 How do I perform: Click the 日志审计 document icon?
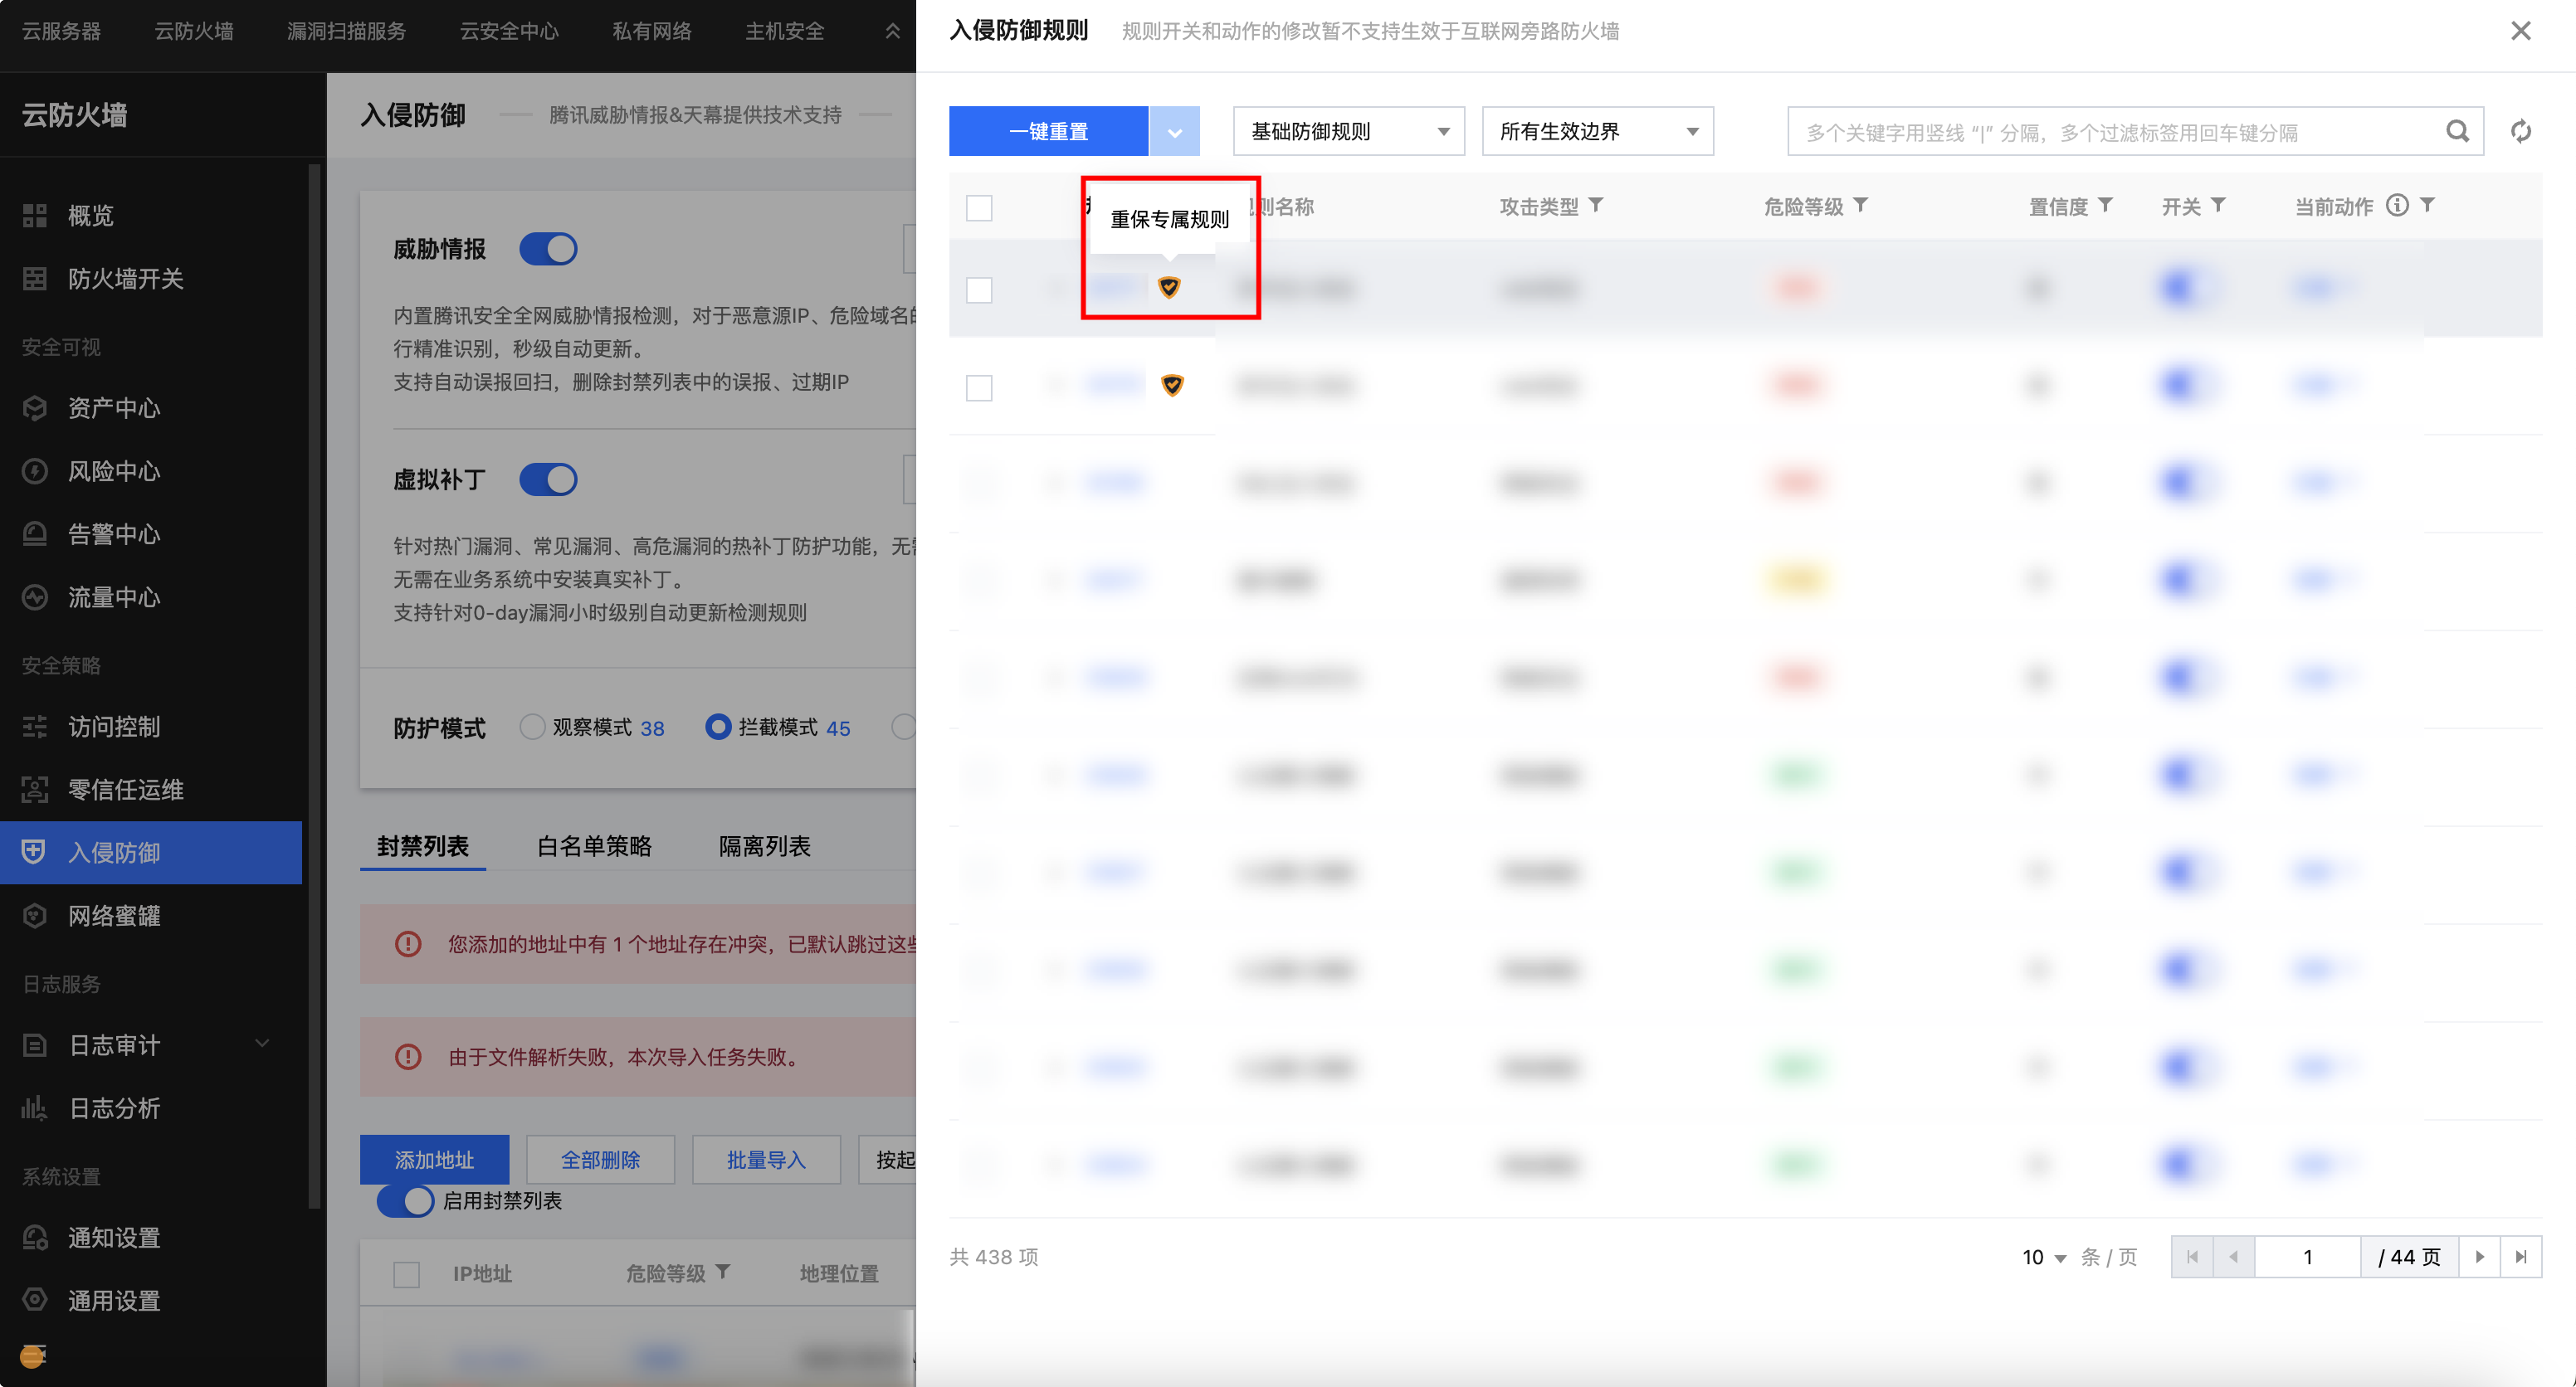pyautogui.click(x=35, y=1045)
